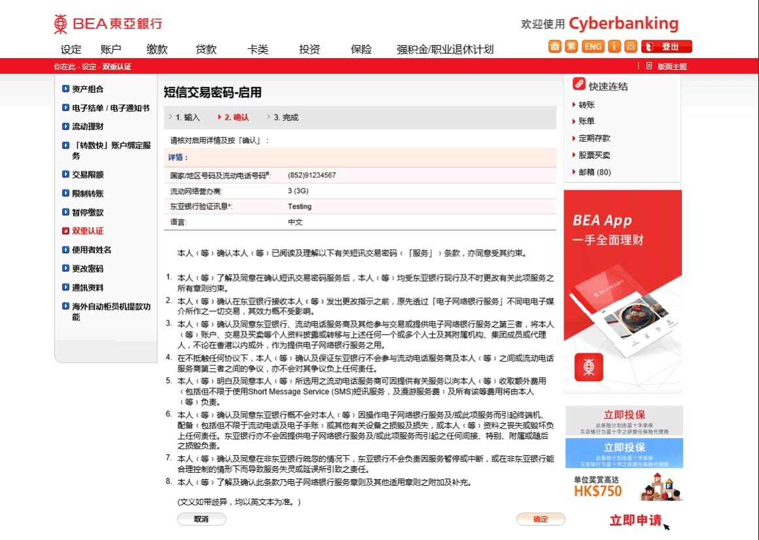Select 资产组合 in the sidebar
759x540 pixels.
click(x=88, y=89)
